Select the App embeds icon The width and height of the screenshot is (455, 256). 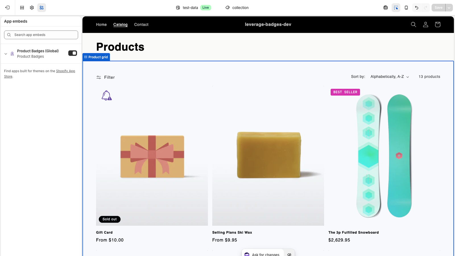[x=42, y=8]
